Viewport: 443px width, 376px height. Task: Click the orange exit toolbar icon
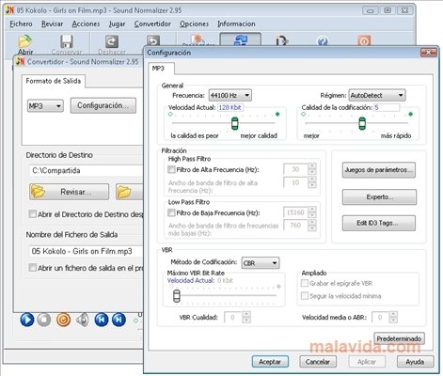pos(364,40)
